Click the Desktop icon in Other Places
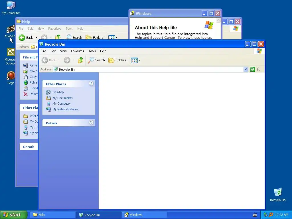 48,92
